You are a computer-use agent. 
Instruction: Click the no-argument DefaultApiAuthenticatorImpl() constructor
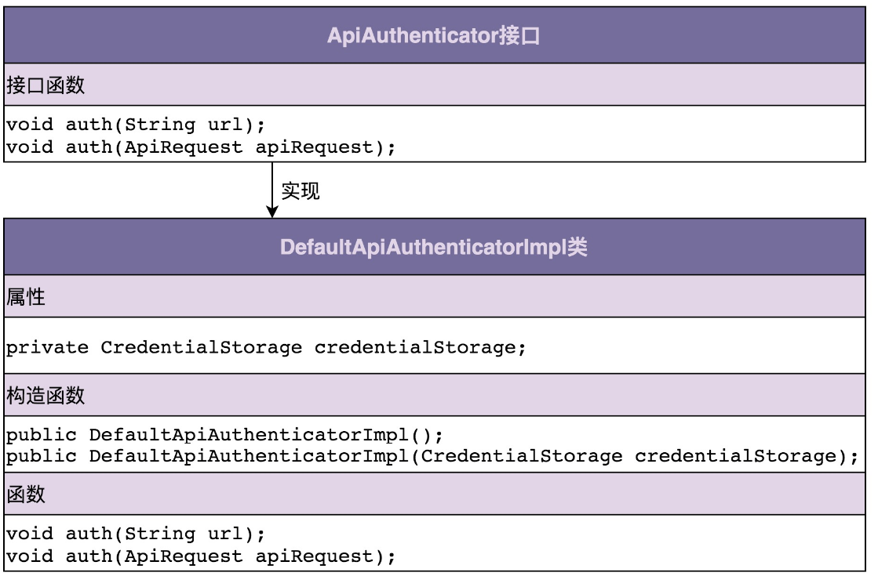click(266, 434)
